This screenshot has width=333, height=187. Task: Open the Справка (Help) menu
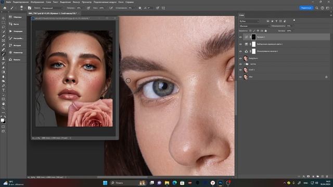pos(130,2)
